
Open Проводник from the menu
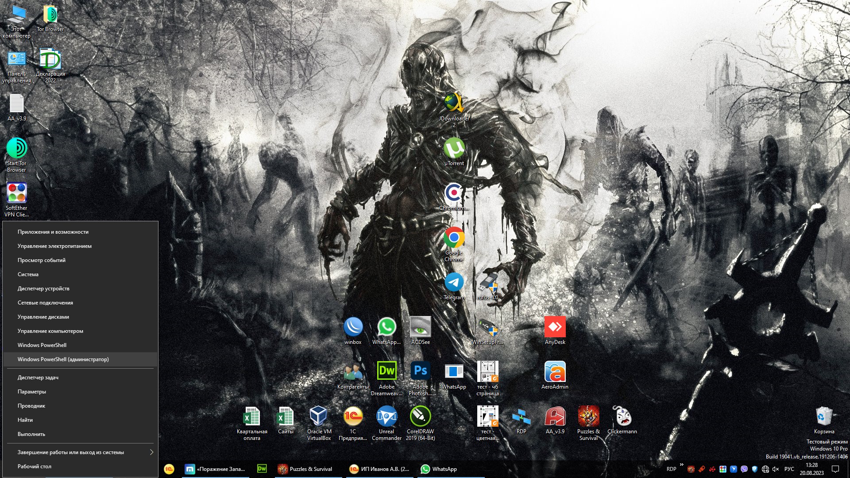click(80, 406)
